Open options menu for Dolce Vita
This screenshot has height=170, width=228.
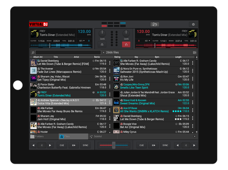click(x=110, y=102)
